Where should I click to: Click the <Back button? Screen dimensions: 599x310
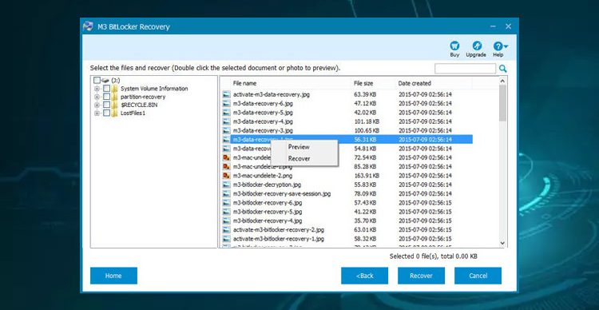tap(364, 276)
